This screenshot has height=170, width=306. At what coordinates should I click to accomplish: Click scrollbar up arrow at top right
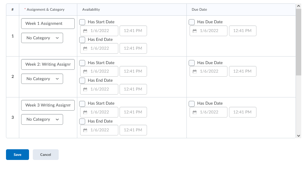pyautogui.click(x=298, y=6)
